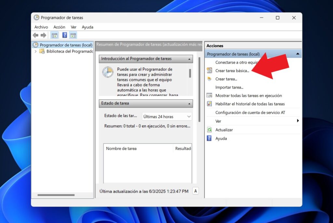333x223 pixels.
Task: Click the Mostrar todas las tareas en ejecución icon
Action: click(x=208, y=96)
